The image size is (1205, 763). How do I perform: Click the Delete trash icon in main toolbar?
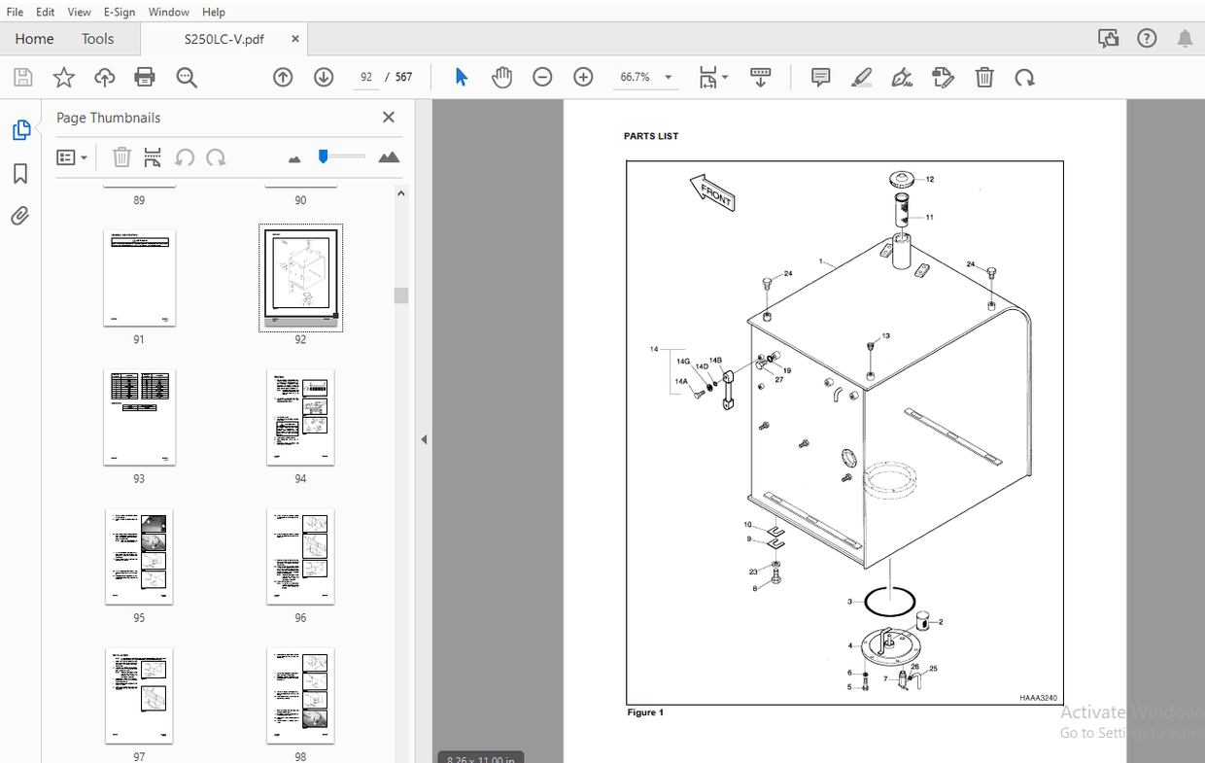(984, 78)
